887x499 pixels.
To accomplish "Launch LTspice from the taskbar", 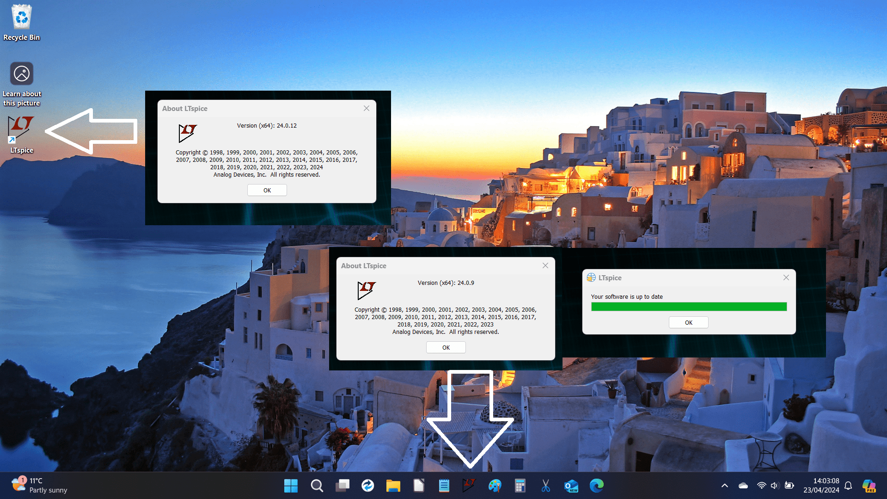I will [x=469, y=486].
